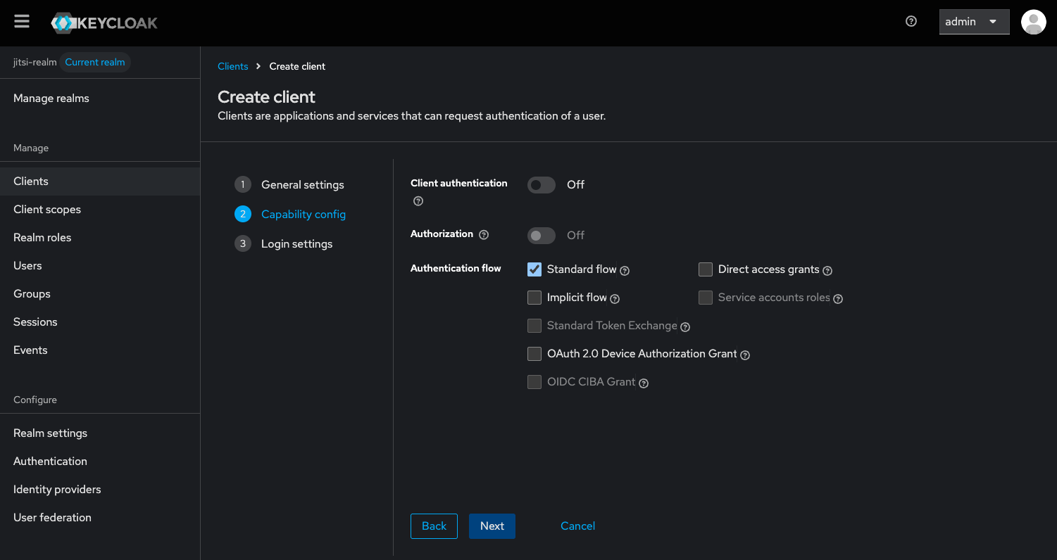Screen dimensions: 1057x560
Task: Open help tooltip beside OAuth 2.0 Device Authorization Grant
Action: [744, 355]
